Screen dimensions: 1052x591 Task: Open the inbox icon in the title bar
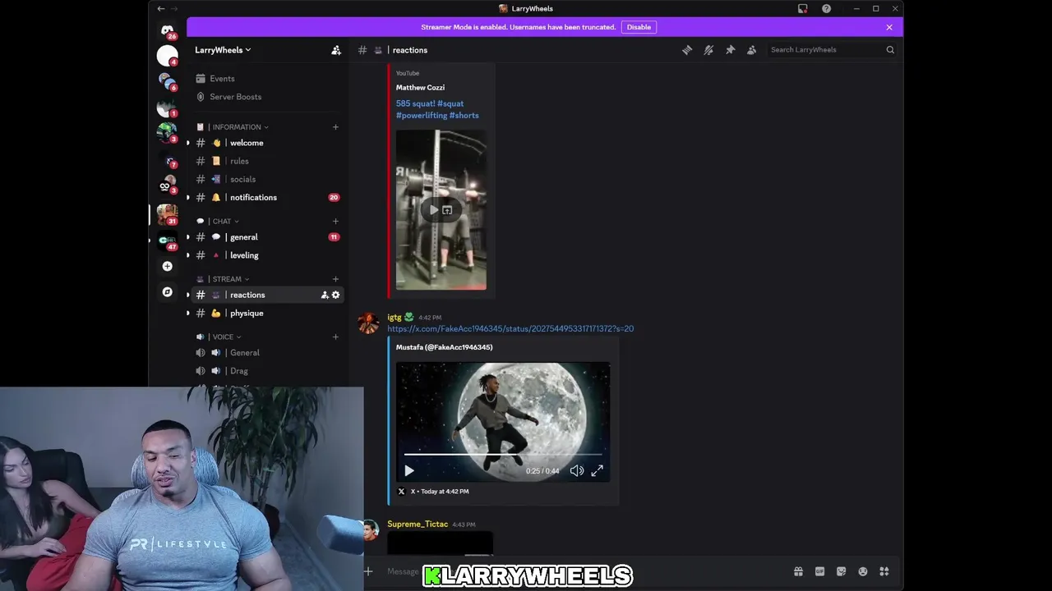(802, 8)
